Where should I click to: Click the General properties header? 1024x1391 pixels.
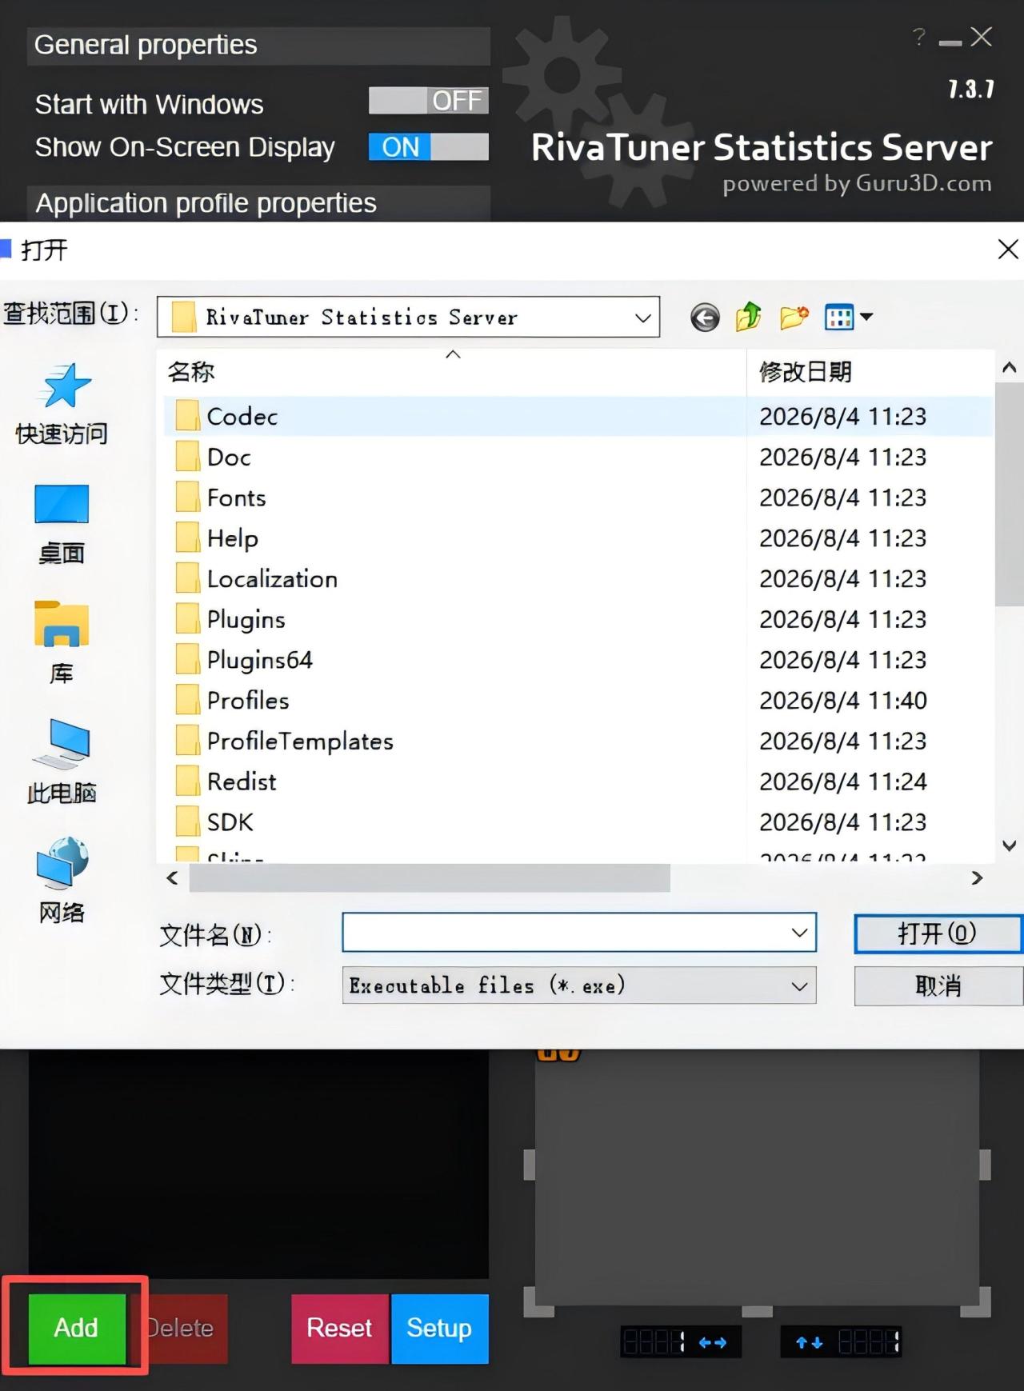coord(258,46)
